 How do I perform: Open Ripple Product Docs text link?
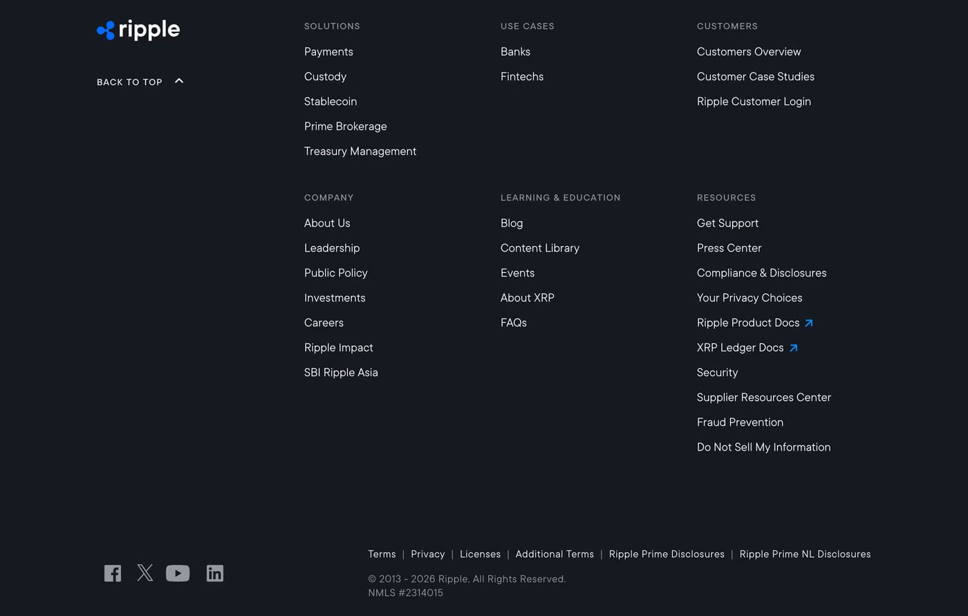pyautogui.click(x=748, y=323)
